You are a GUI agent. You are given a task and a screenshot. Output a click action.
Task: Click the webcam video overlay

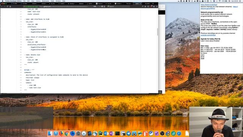(x=216, y=122)
